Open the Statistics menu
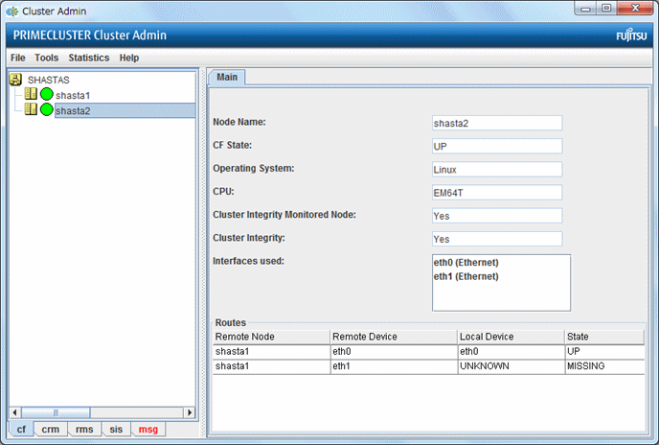The image size is (659, 445). pos(88,58)
